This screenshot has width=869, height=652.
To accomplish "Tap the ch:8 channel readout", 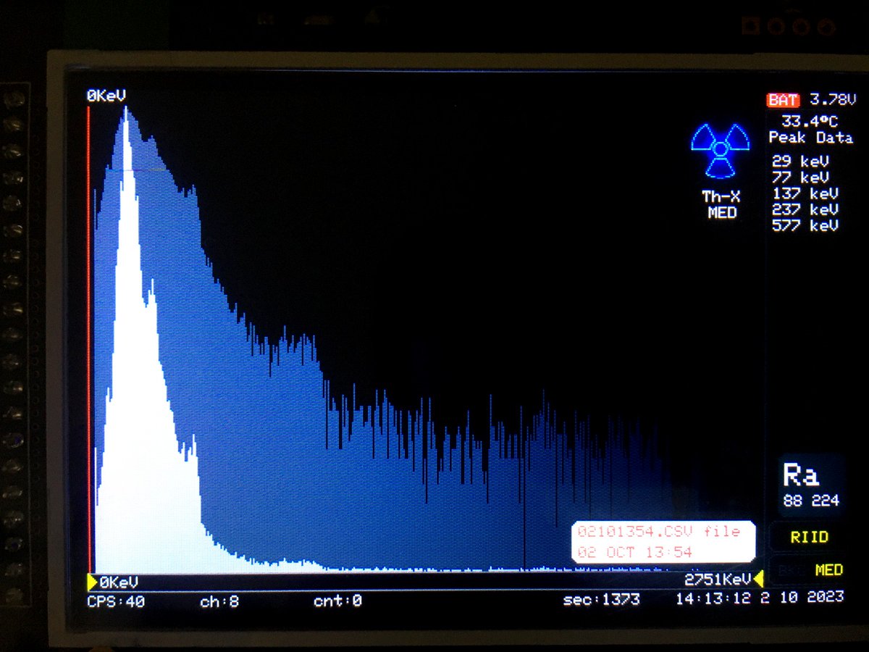I will pos(219,601).
